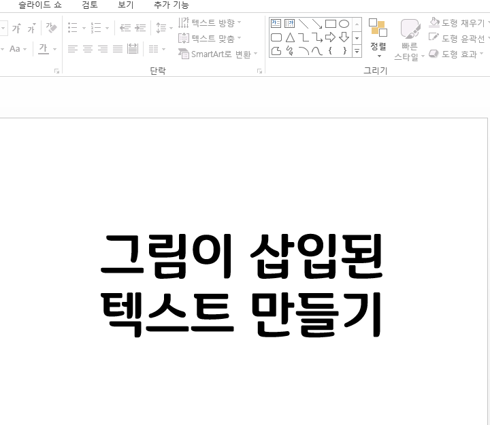Expand numbering style dropdown
Image resolution: width=490 pixels, height=425 pixels.
coord(108,28)
